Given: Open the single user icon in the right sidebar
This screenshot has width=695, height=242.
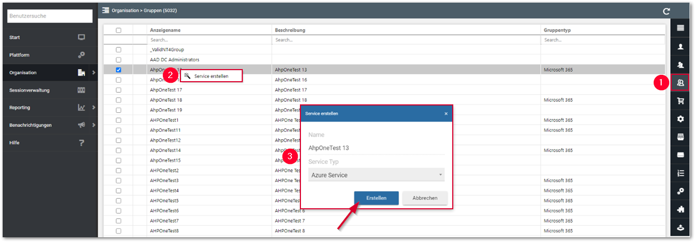Looking at the screenshot, I should click(680, 46).
